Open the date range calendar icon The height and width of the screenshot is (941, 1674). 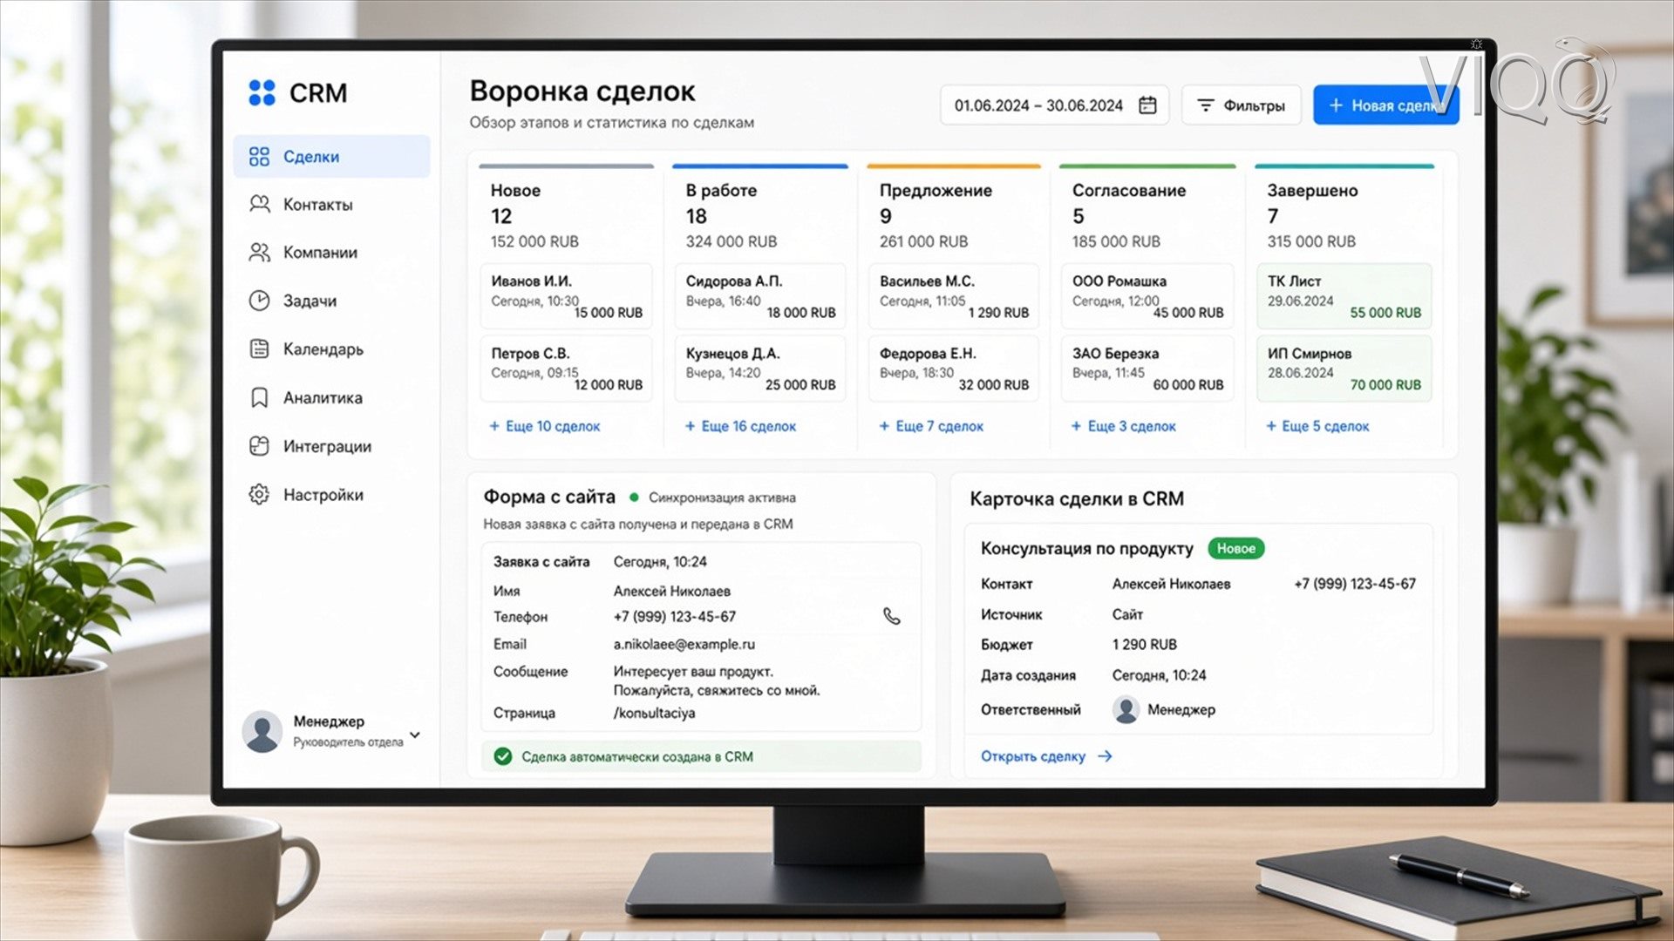click(1147, 105)
